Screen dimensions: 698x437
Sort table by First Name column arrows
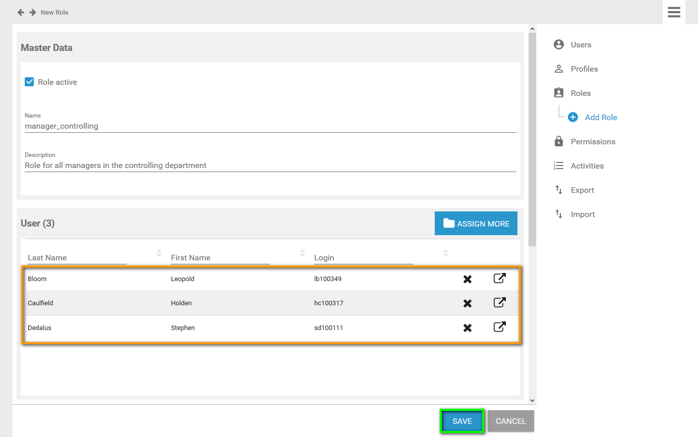(x=303, y=252)
